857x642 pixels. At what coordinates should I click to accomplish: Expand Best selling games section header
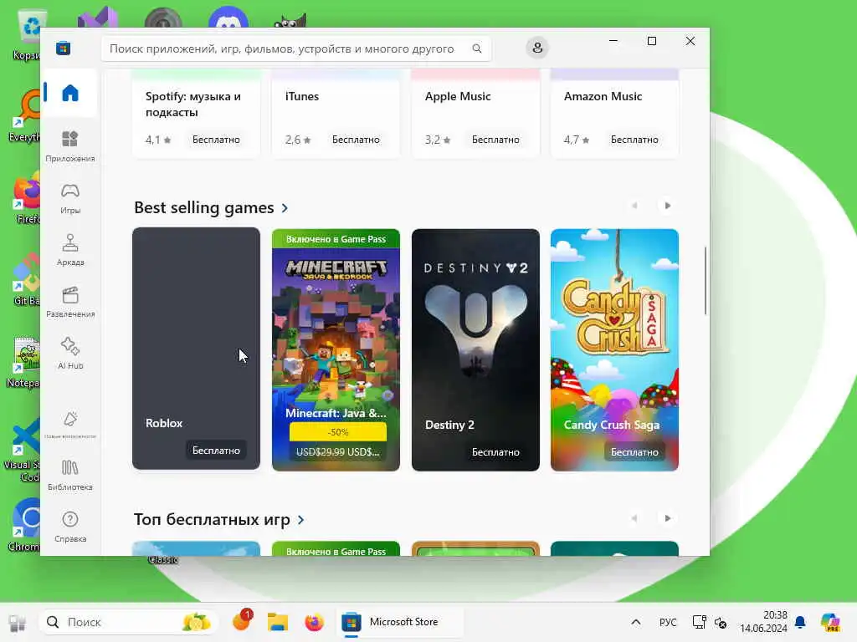click(x=211, y=208)
